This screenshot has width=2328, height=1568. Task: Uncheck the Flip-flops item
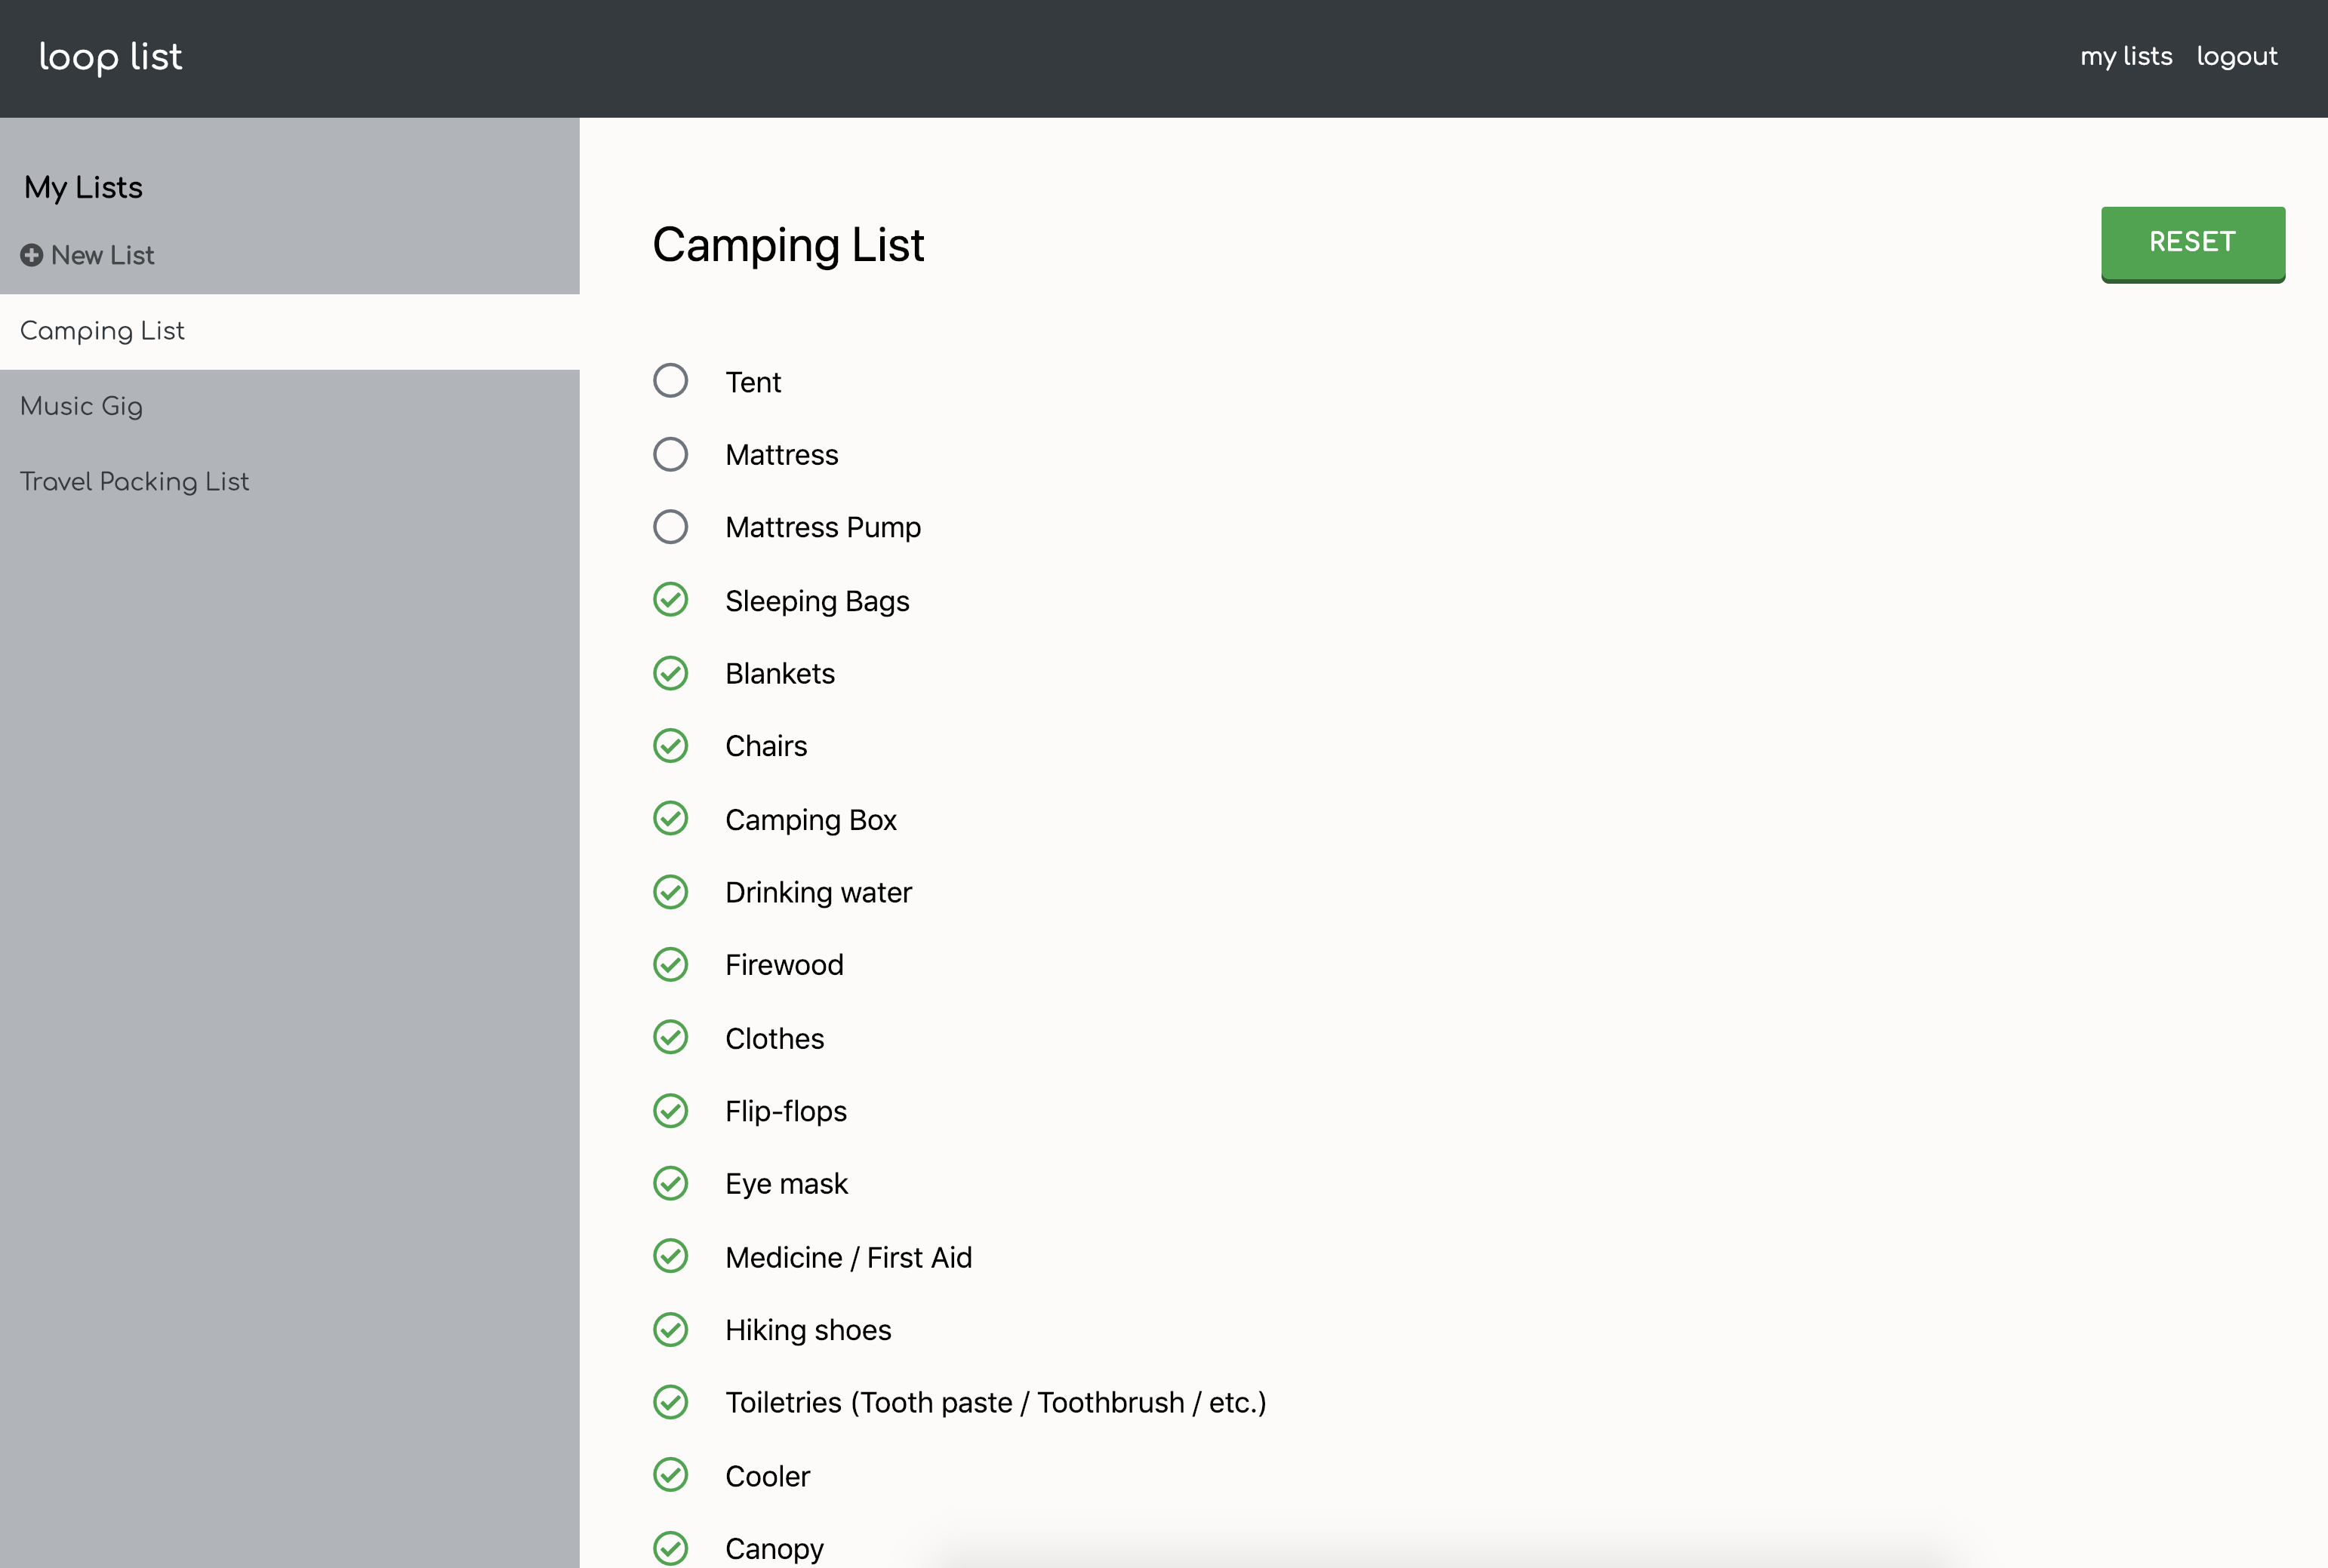pyautogui.click(x=670, y=1111)
